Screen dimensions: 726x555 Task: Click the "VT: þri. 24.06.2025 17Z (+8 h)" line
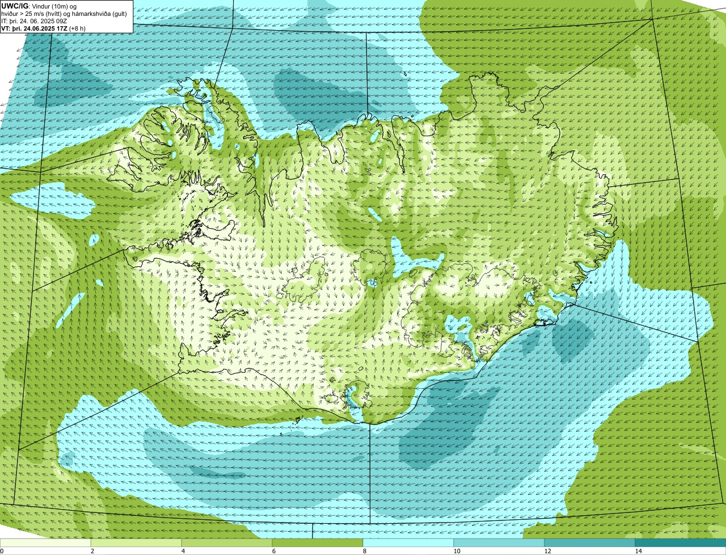(44, 28)
